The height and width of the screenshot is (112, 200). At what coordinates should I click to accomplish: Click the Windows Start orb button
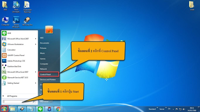tap(4, 109)
